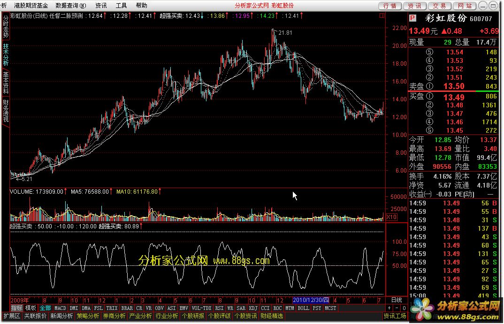Select the 全部 indicator tab
This screenshot has width=504, height=324.
coord(46,308)
